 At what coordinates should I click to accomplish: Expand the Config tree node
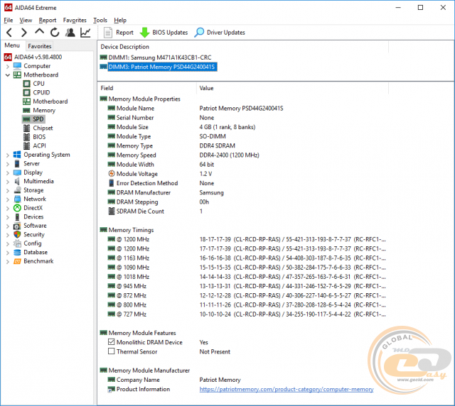(8, 243)
